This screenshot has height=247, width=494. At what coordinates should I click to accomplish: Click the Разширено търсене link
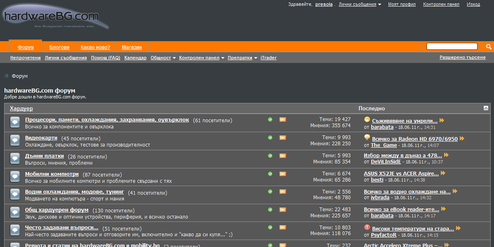click(x=462, y=58)
